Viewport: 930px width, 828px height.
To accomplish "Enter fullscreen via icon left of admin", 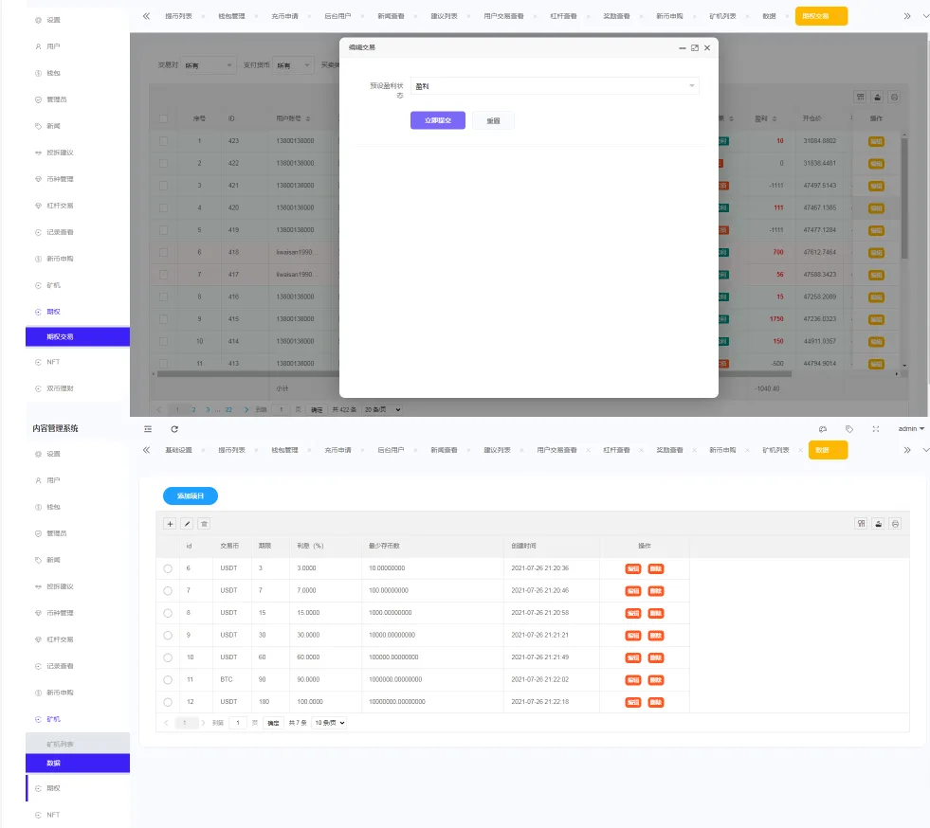I will click(x=876, y=429).
